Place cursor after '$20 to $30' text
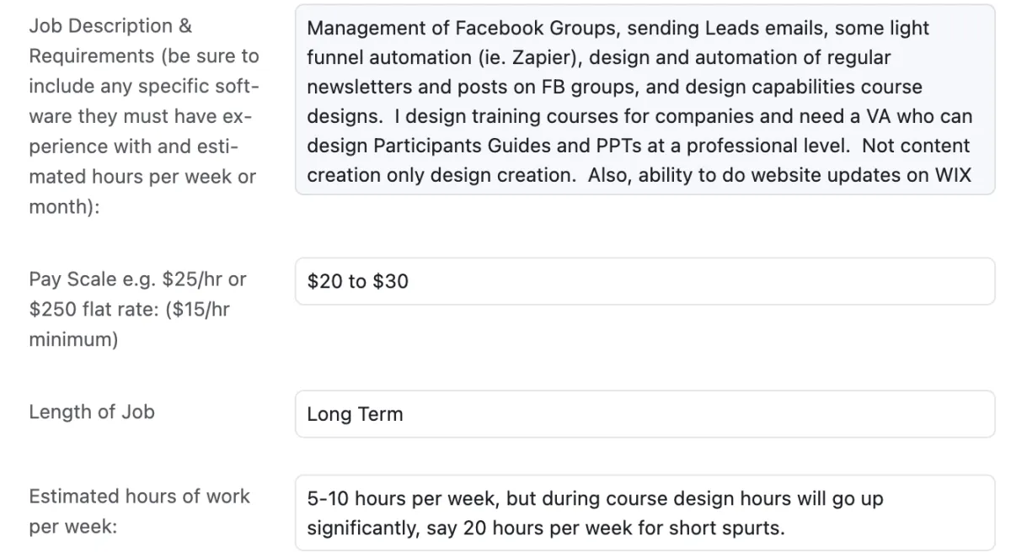1011x558 pixels. (409, 281)
